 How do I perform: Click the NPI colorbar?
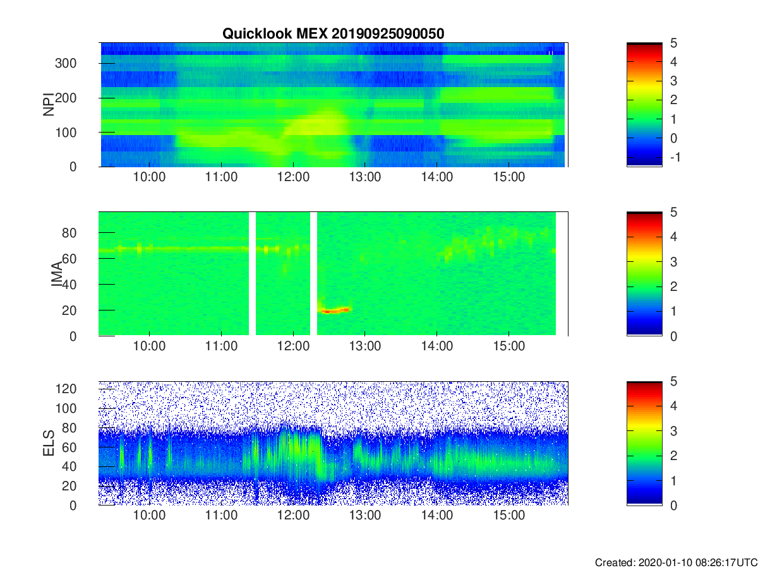tap(644, 104)
